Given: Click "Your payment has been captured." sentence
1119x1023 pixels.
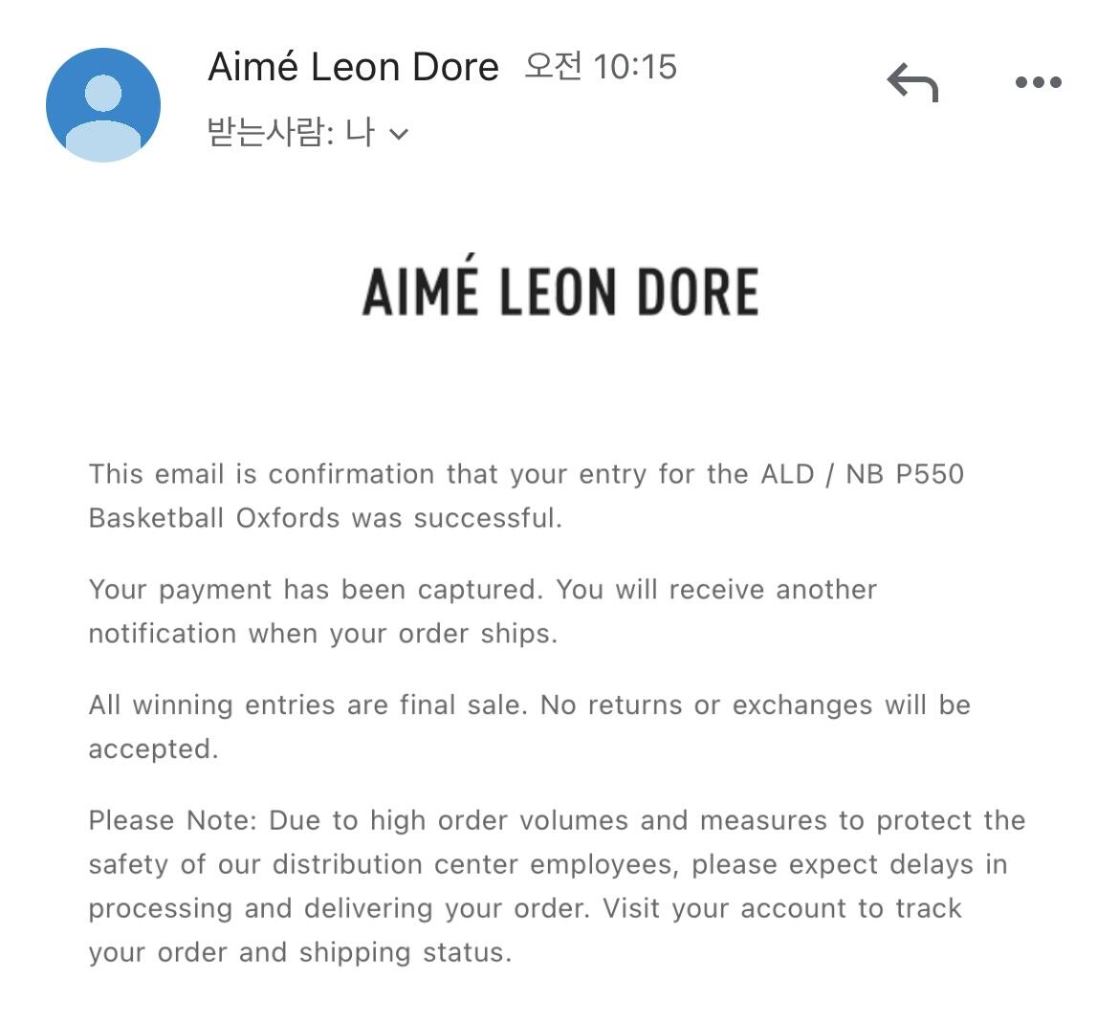Looking at the screenshot, I should point(316,589).
